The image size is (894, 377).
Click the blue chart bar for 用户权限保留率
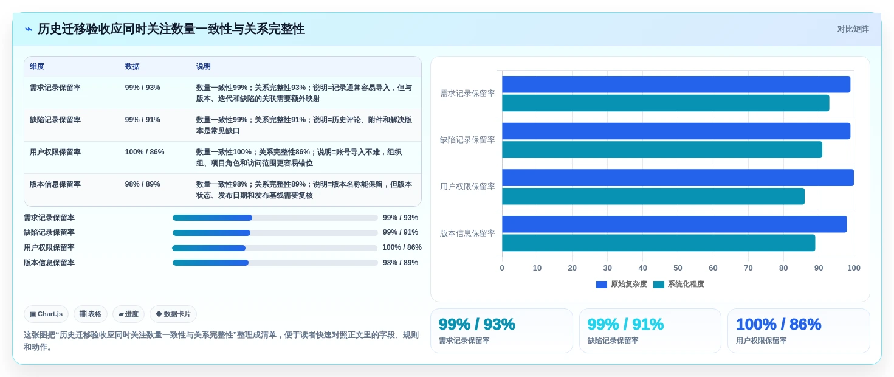(x=678, y=178)
